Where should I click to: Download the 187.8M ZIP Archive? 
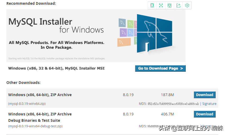tap(205, 95)
